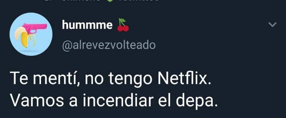286x118 pixels.
Task: Click the partially hidden retweet label at top
Action: pos(139,1)
